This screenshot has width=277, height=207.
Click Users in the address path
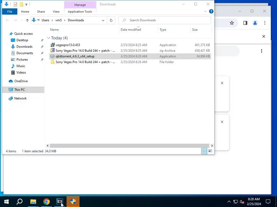pyautogui.click(x=45, y=20)
